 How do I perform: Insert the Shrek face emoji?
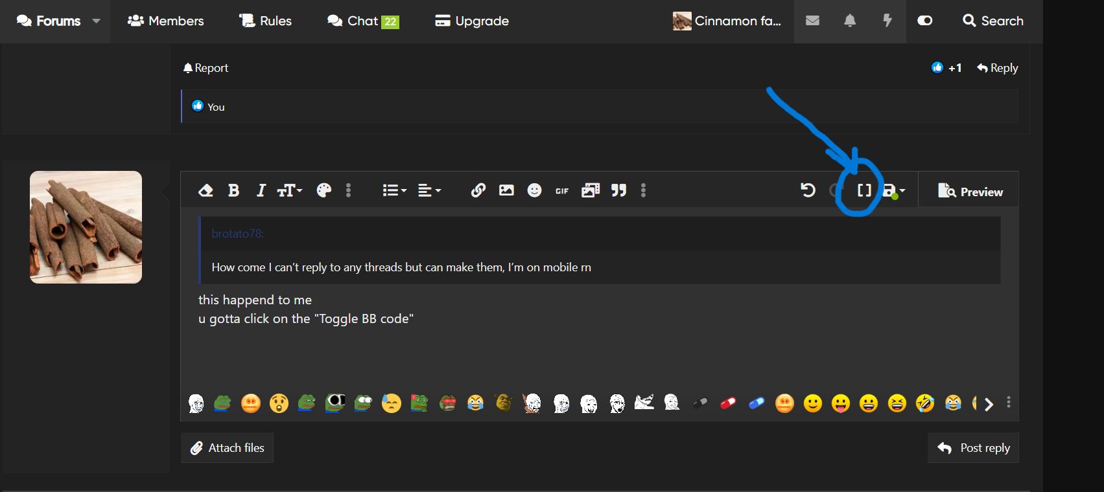[x=504, y=403]
